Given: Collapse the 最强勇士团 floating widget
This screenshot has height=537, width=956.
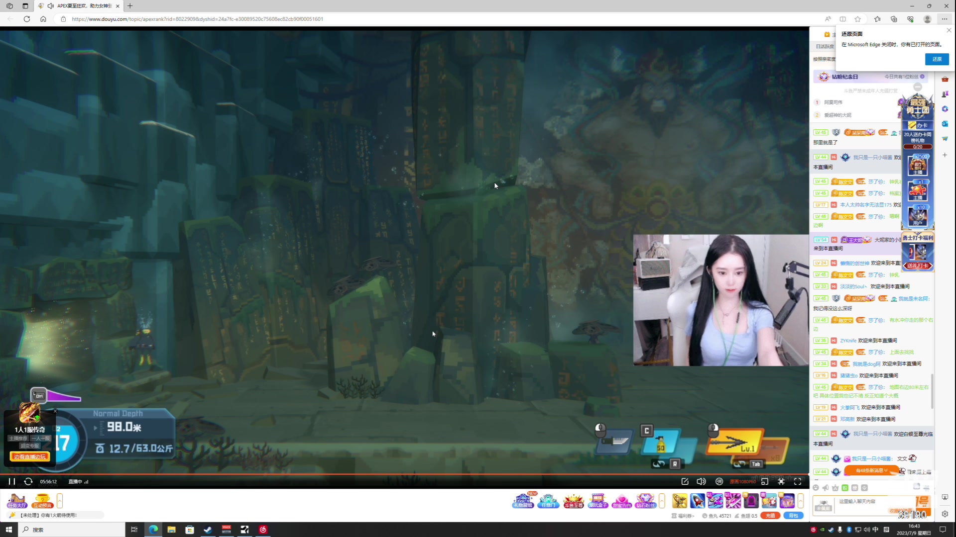Looking at the screenshot, I should (x=918, y=87).
